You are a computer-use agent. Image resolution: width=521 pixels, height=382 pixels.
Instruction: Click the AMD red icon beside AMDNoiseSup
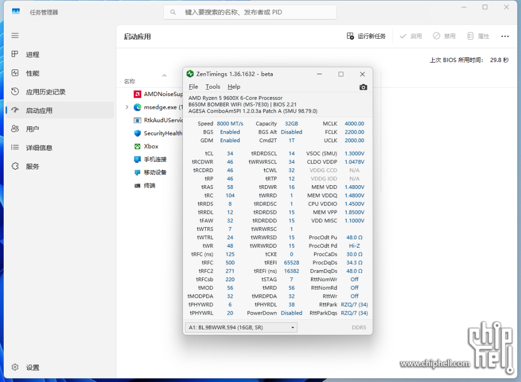tap(137, 94)
